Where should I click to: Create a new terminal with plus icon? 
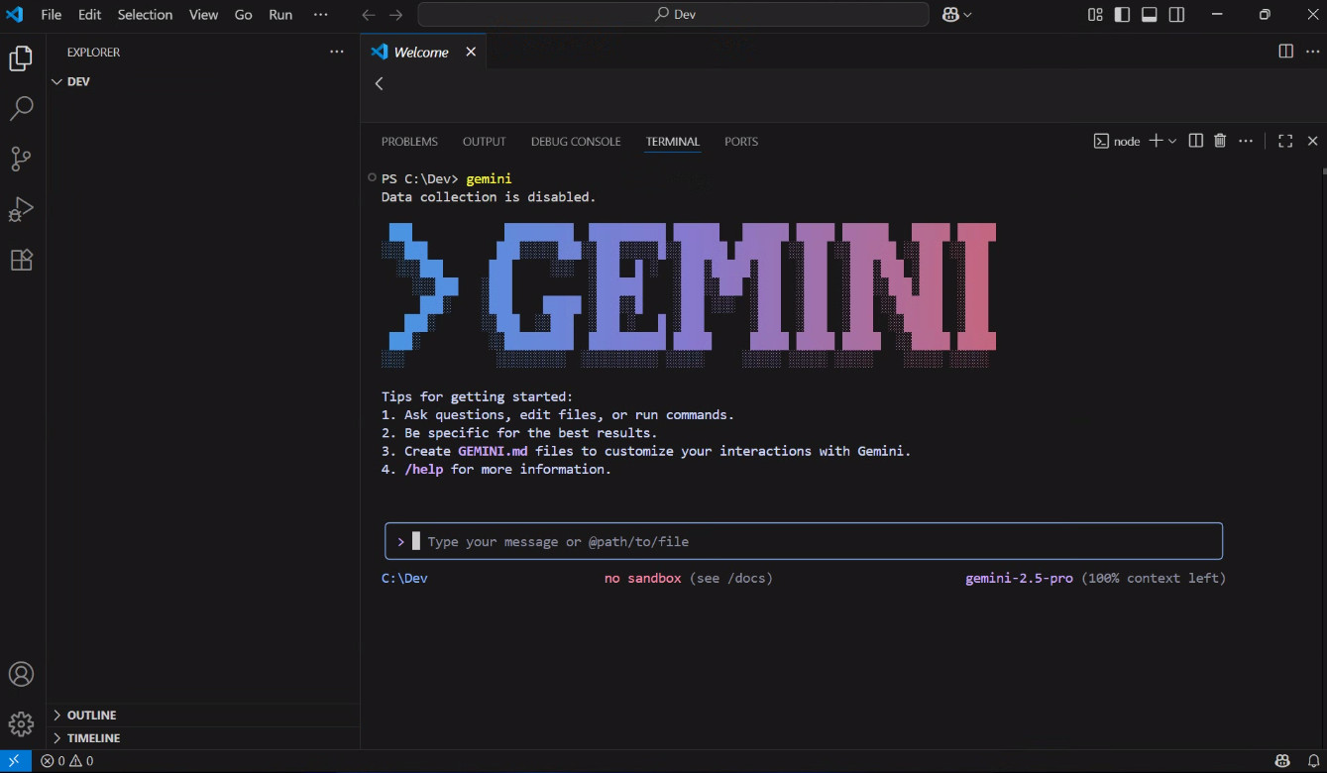(x=1156, y=141)
